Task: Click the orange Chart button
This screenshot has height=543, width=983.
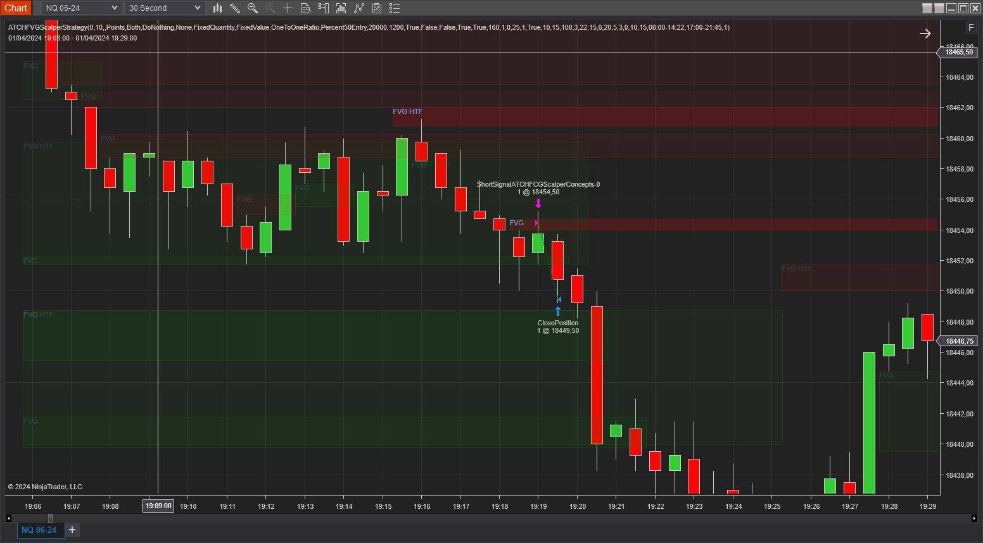Action: [x=16, y=8]
